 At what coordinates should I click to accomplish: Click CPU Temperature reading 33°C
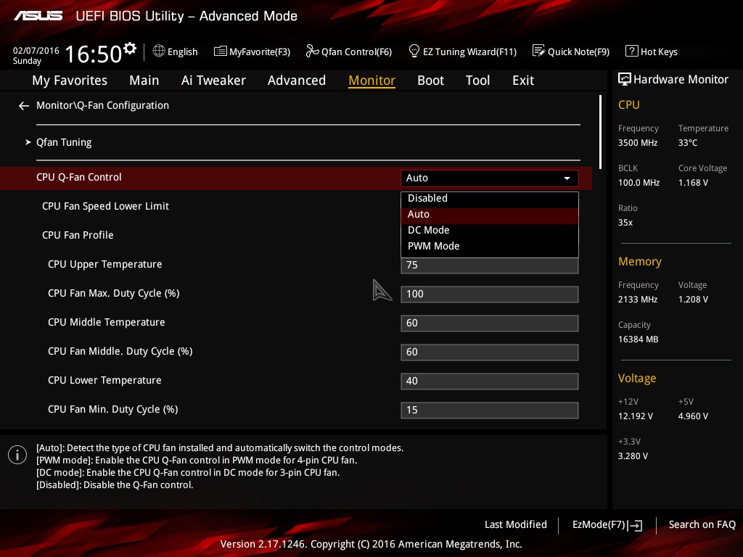click(688, 143)
